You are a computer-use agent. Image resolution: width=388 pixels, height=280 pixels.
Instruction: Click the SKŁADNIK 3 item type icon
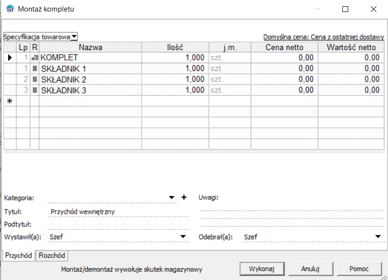coord(35,90)
